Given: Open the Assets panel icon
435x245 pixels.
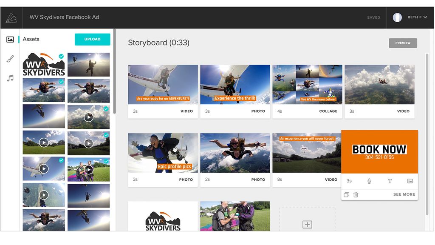Looking at the screenshot, I should coord(11,39).
